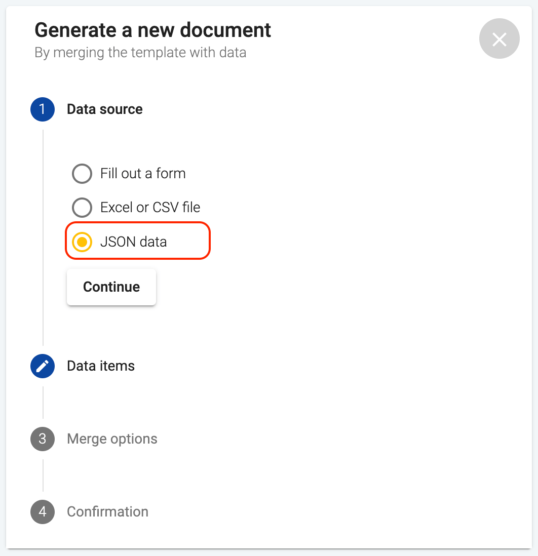Expand the Confirmation step
Viewport: 538px width, 556px height.
tap(107, 511)
